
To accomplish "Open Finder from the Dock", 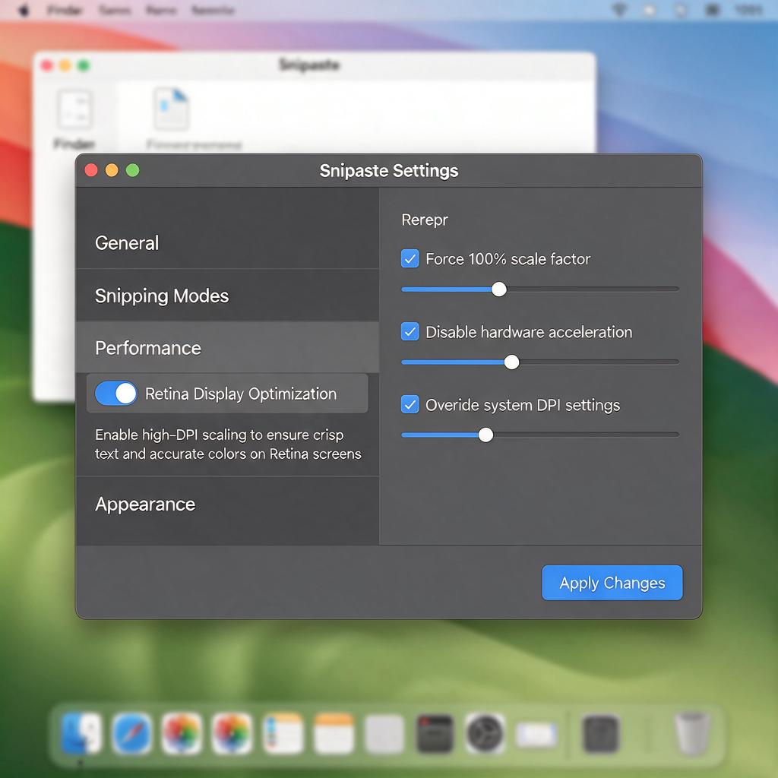I will (81, 733).
